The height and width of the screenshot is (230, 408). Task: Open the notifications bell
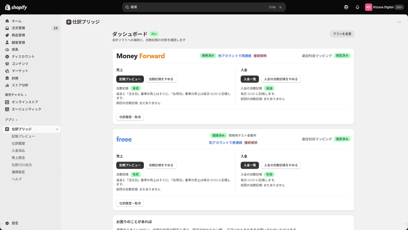click(x=357, y=7)
